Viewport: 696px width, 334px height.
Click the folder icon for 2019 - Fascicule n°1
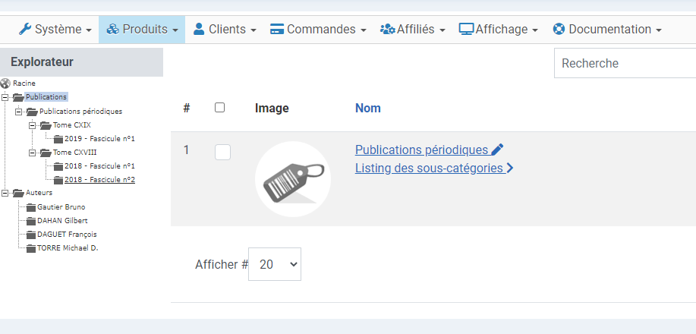(58, 139)
